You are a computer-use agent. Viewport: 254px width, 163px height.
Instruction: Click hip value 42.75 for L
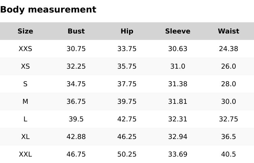[x=127, y=119]
